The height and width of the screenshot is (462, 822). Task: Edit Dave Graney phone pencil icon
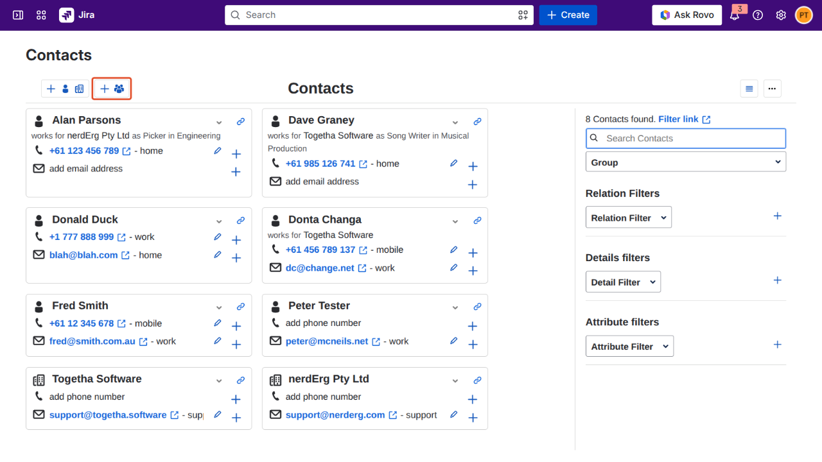[454, 164]
